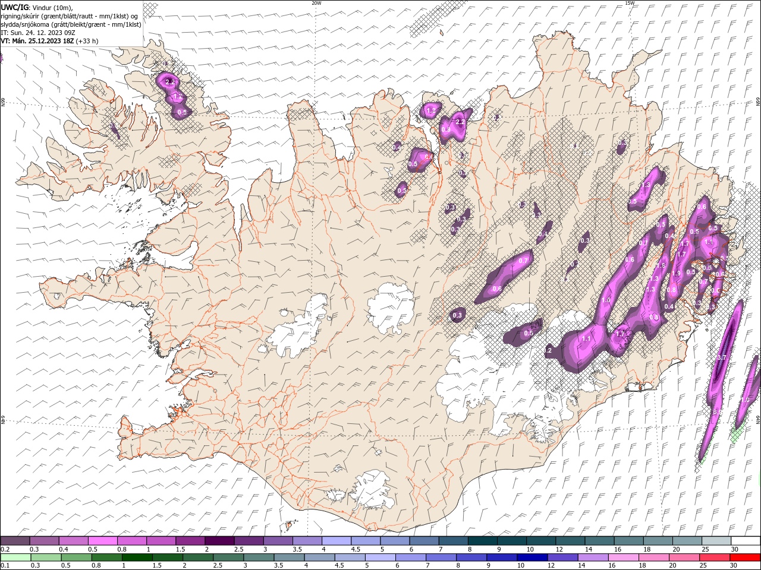Pick the darkest purple 2 swatch in snow legend
Viewport: 761px width, 570px height.
click(219, 541)
